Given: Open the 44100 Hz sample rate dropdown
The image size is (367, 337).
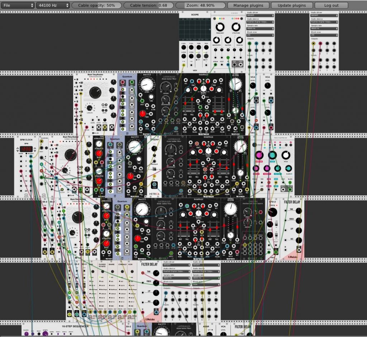Looking at the screenshot, I should coord(53,5).
